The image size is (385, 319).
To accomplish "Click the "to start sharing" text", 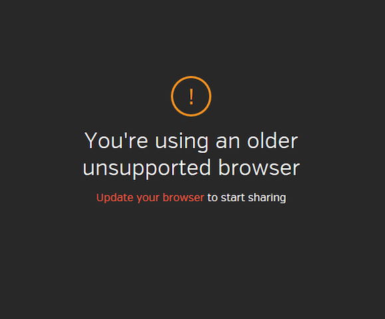I will click(247, 198).
